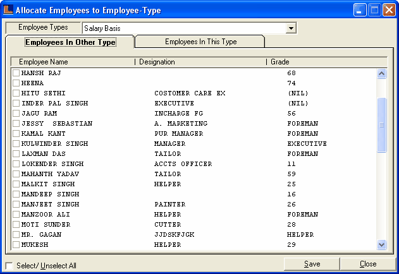399x274 pixels.
Task: Check the box for MR. GAGAN
Action: [x=16, y=234]
